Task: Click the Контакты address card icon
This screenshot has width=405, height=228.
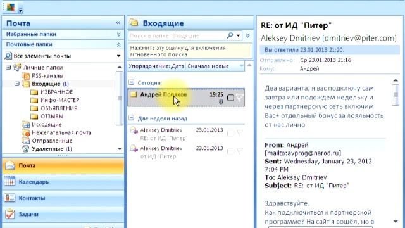Action: (9, 198)
